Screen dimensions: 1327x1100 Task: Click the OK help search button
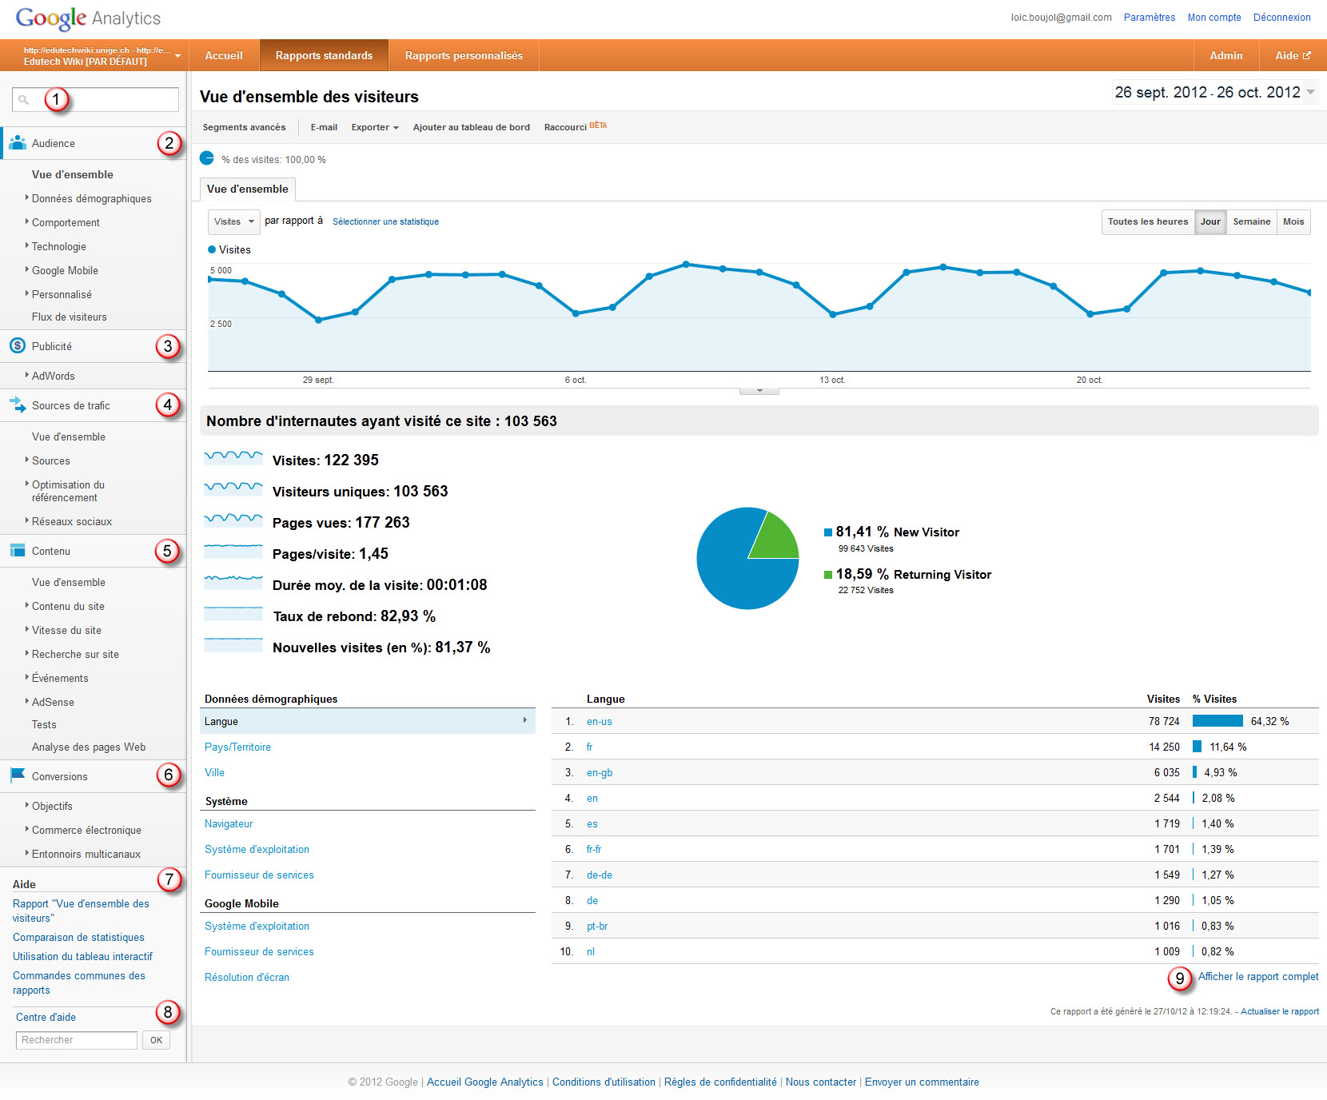click(156, 1040)
